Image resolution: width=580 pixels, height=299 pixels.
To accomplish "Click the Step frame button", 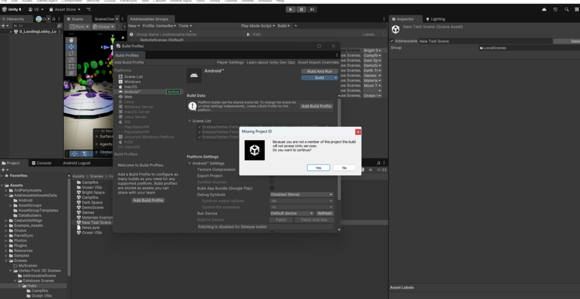I will click(312, 10).
